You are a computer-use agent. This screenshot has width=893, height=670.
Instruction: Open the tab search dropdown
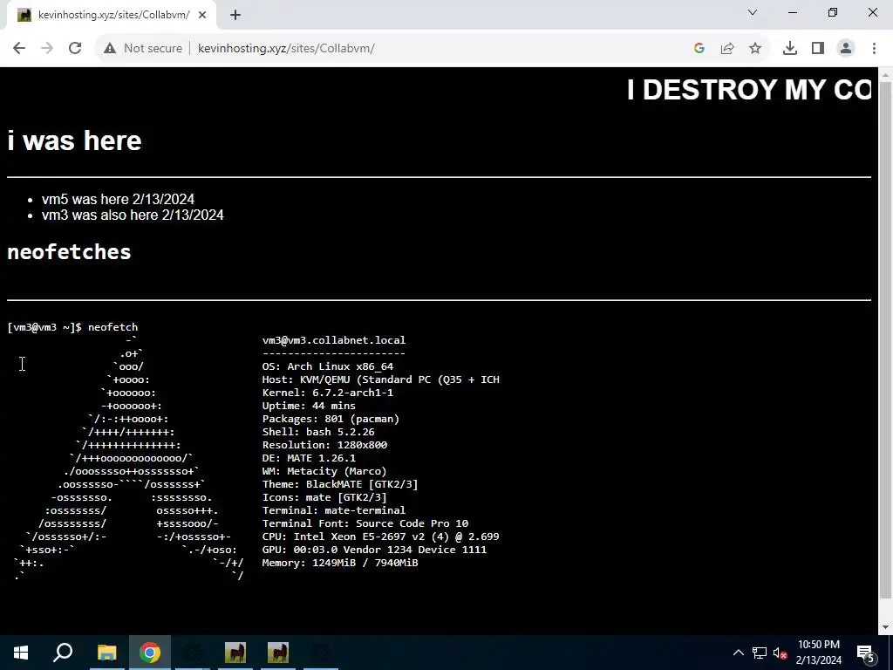pyautogui.click(x=753, y=12)
